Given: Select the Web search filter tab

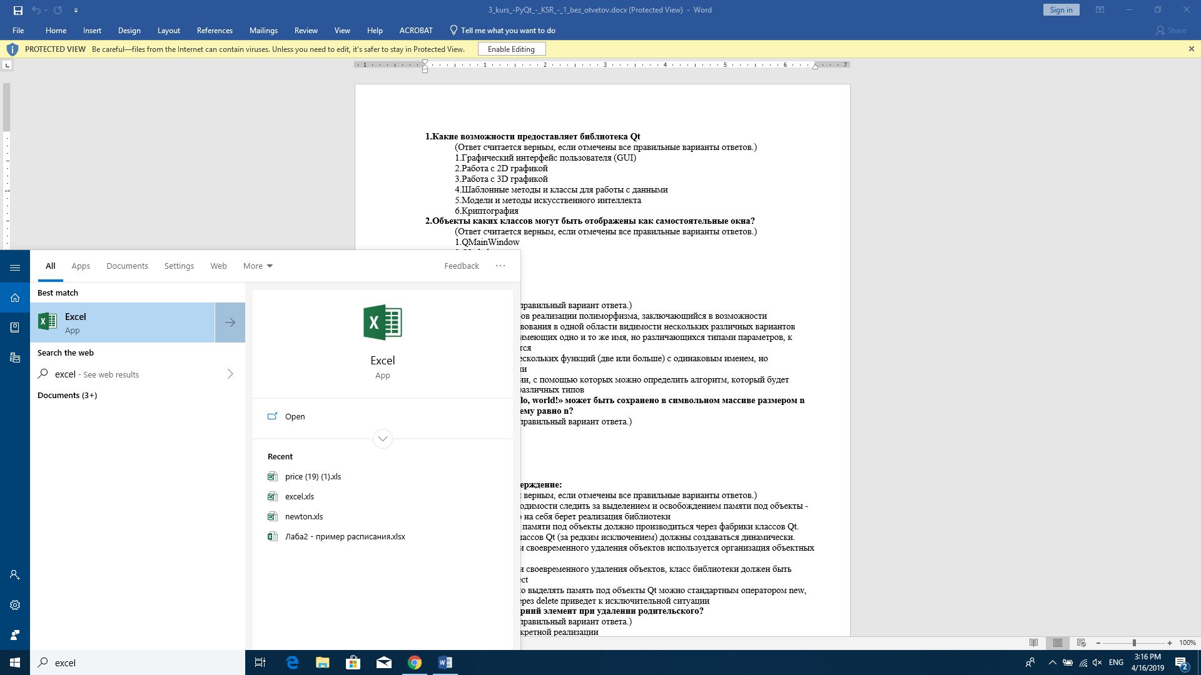Looking at the screenshot, I should [x=218, y=266].
